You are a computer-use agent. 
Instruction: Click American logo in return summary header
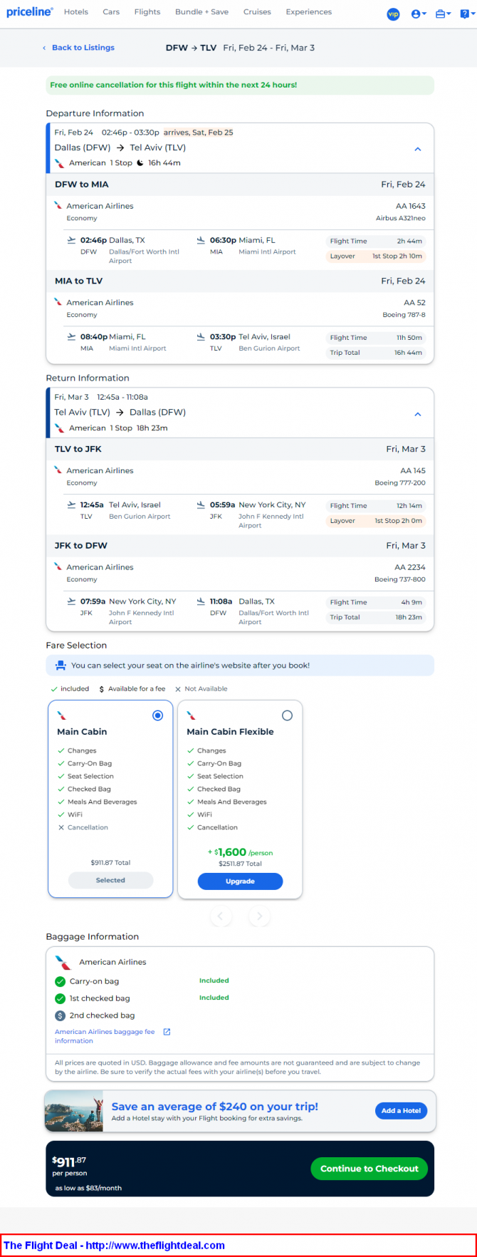[x=60, y=428]
